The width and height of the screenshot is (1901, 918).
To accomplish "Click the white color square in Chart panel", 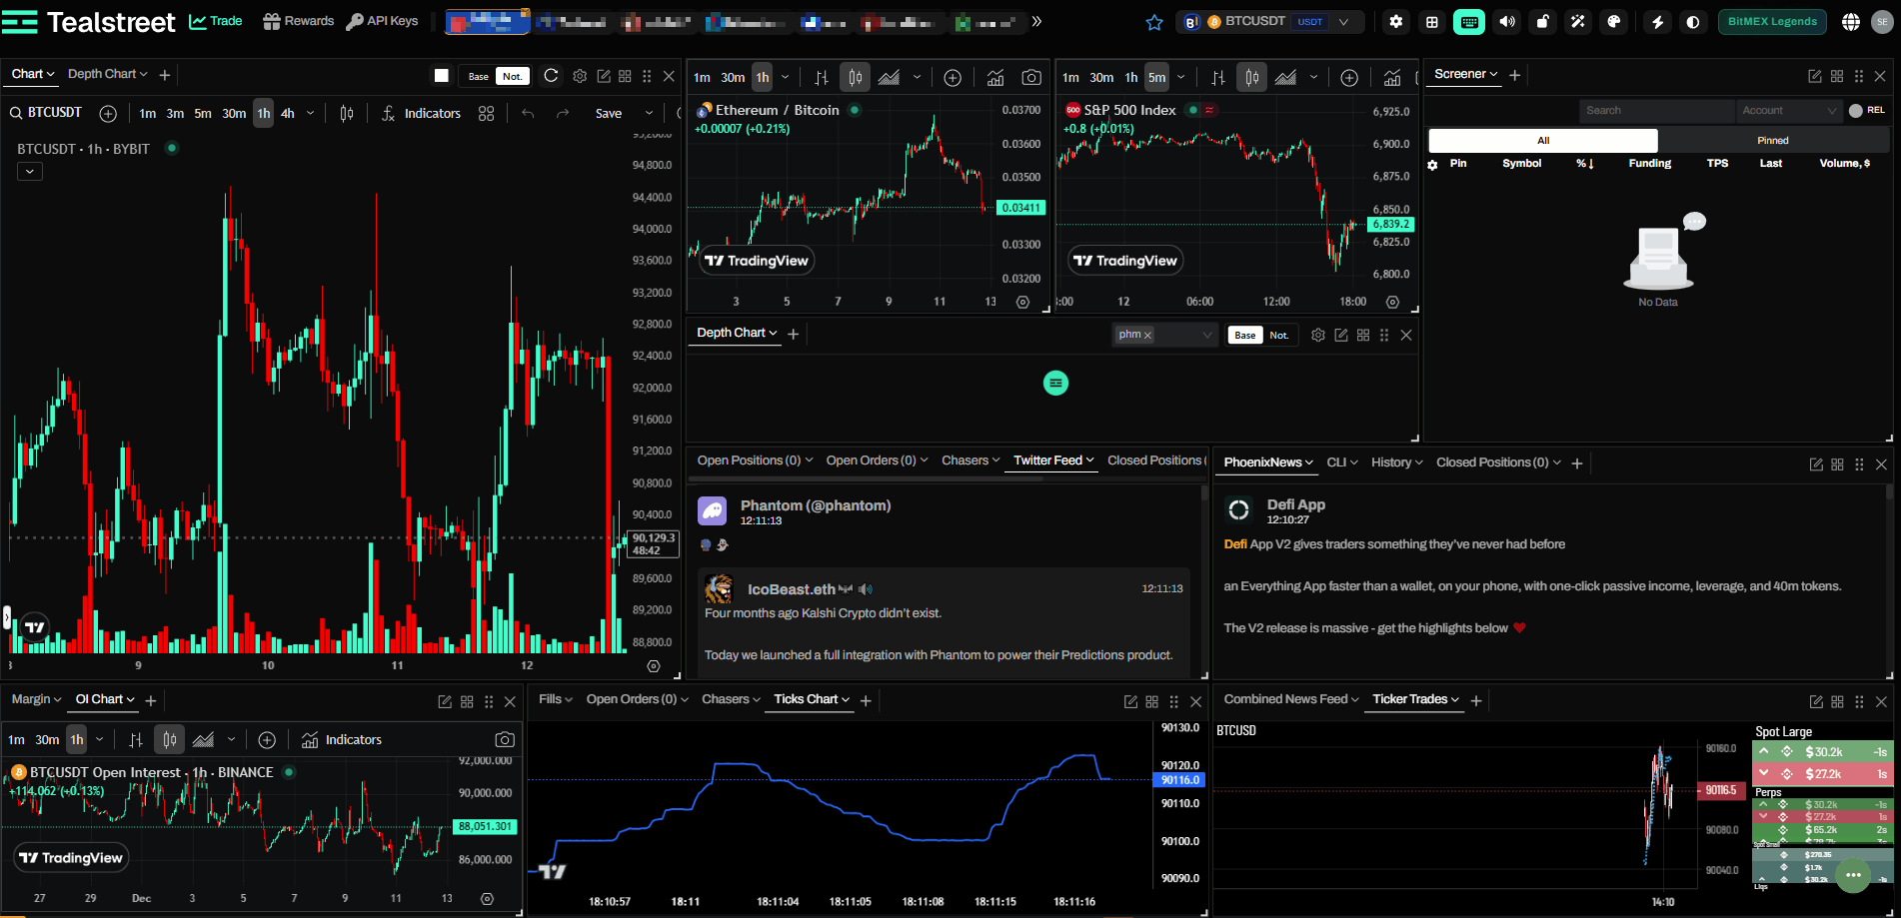I will [442, 76].
